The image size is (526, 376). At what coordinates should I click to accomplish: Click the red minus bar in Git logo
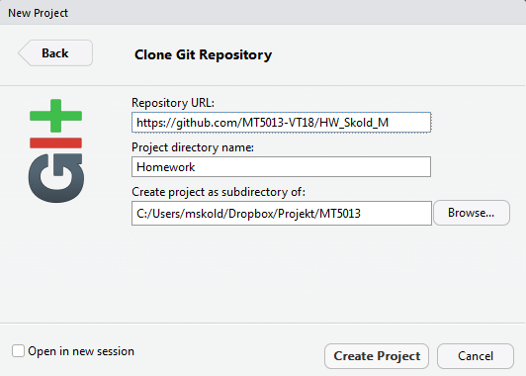point(55,142)
